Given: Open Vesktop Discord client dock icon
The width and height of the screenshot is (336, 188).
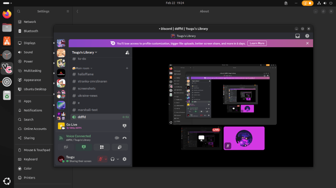Looking at the screenshot, I should 7,68.
